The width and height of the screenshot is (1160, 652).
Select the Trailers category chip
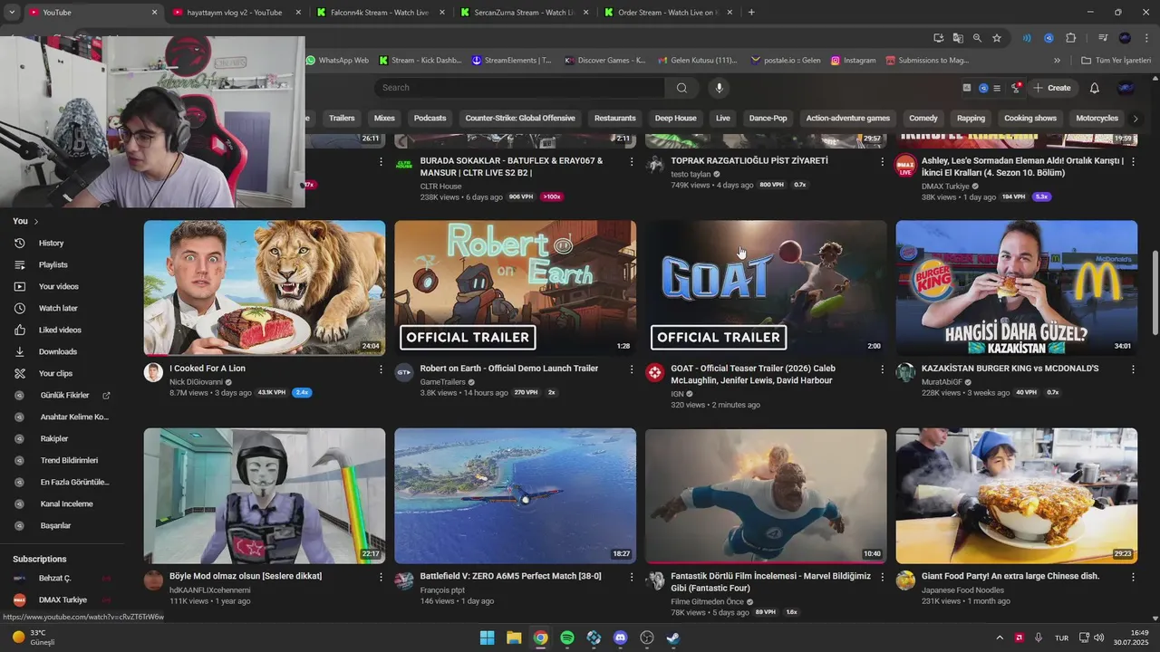coord(342,119)
